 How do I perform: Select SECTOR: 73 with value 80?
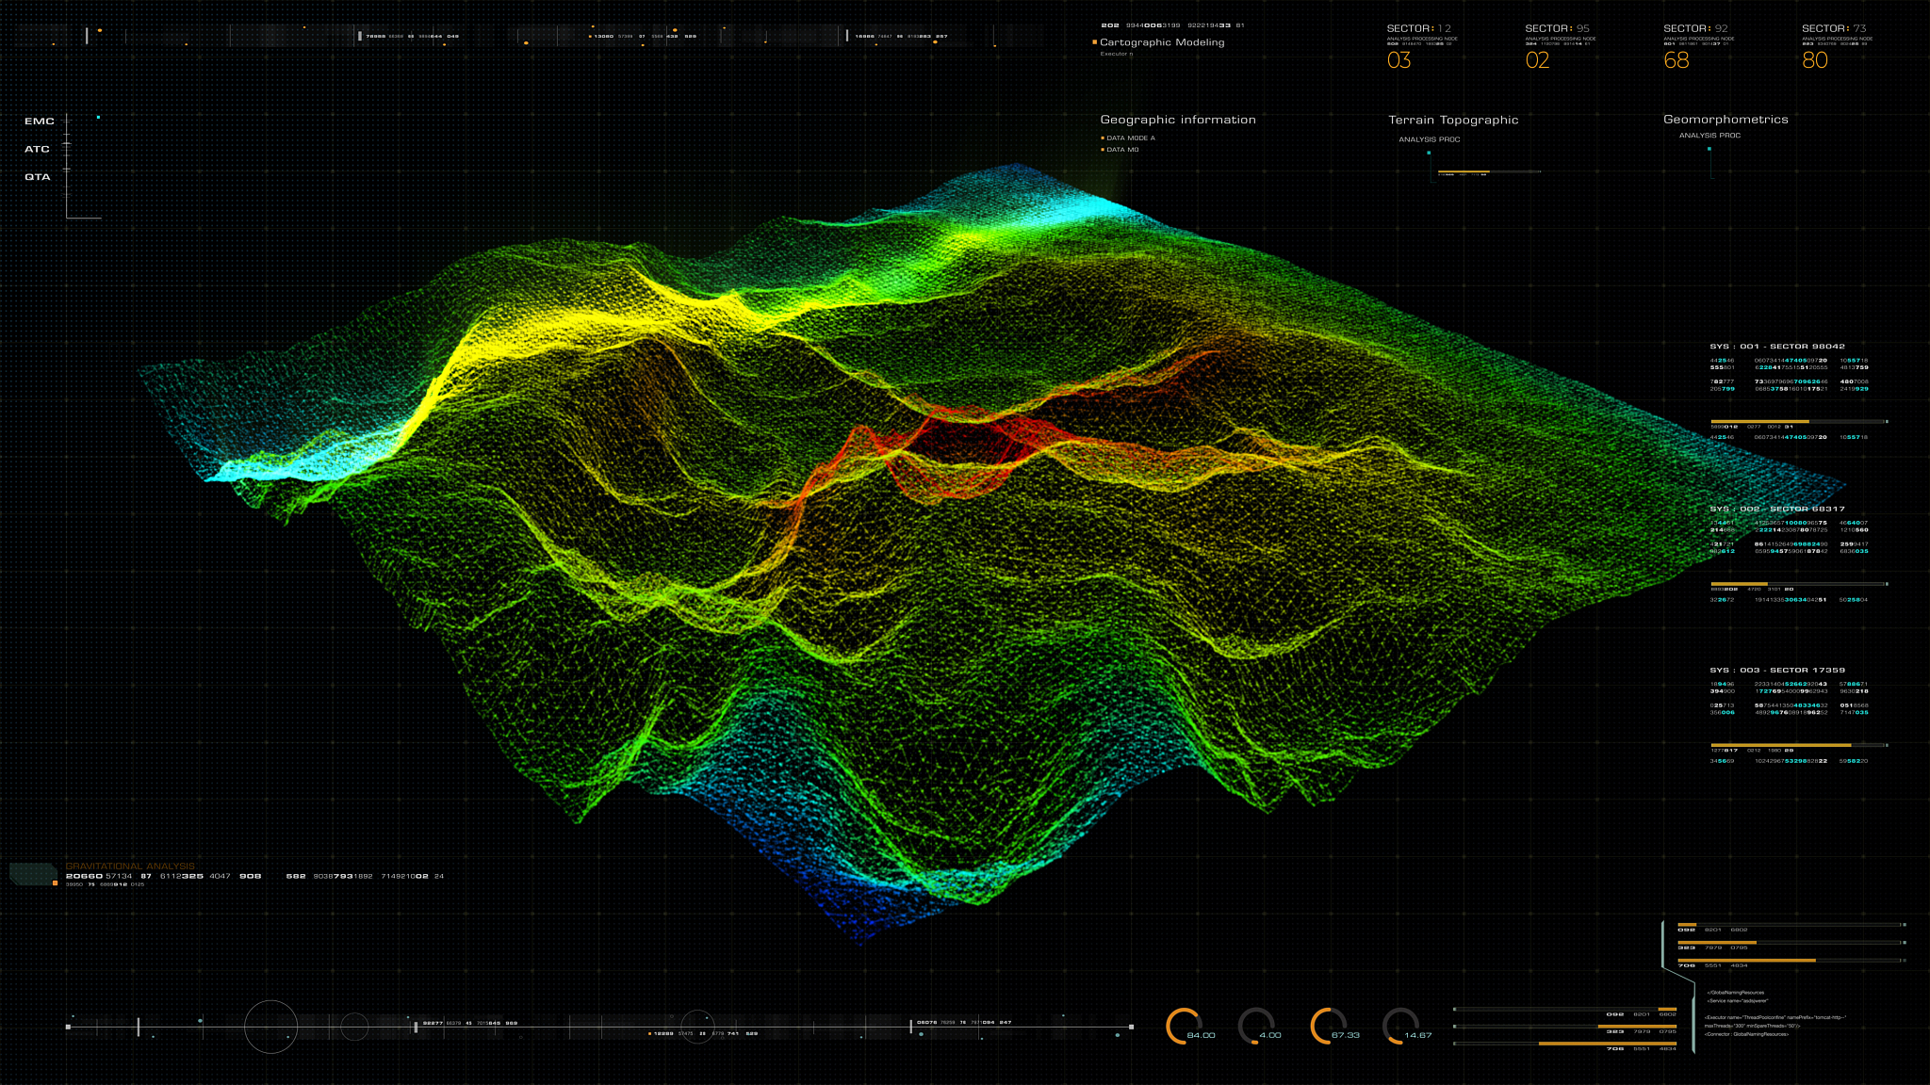click(1815, 60)
